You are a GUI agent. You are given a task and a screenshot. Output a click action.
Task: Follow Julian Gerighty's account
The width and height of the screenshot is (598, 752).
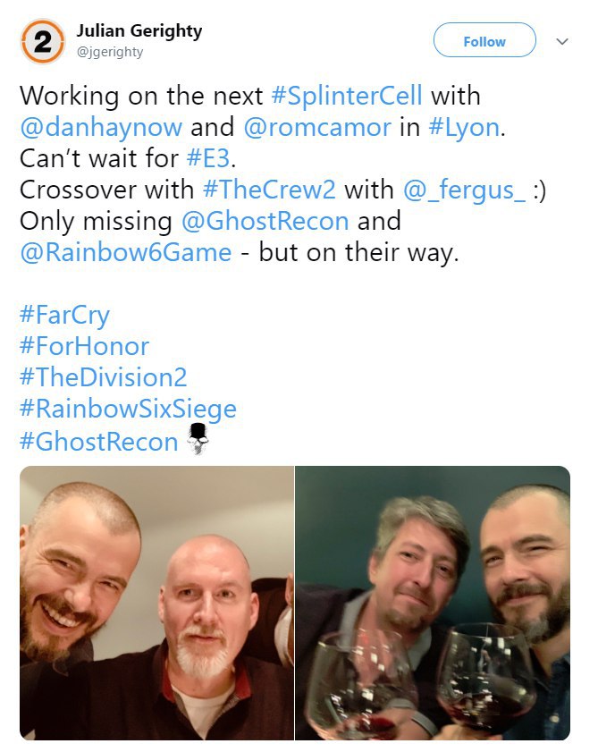pos(484,40)
